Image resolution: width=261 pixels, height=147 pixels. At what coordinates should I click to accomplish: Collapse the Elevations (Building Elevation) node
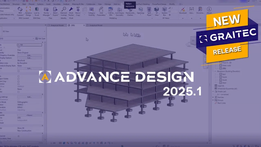215,71
